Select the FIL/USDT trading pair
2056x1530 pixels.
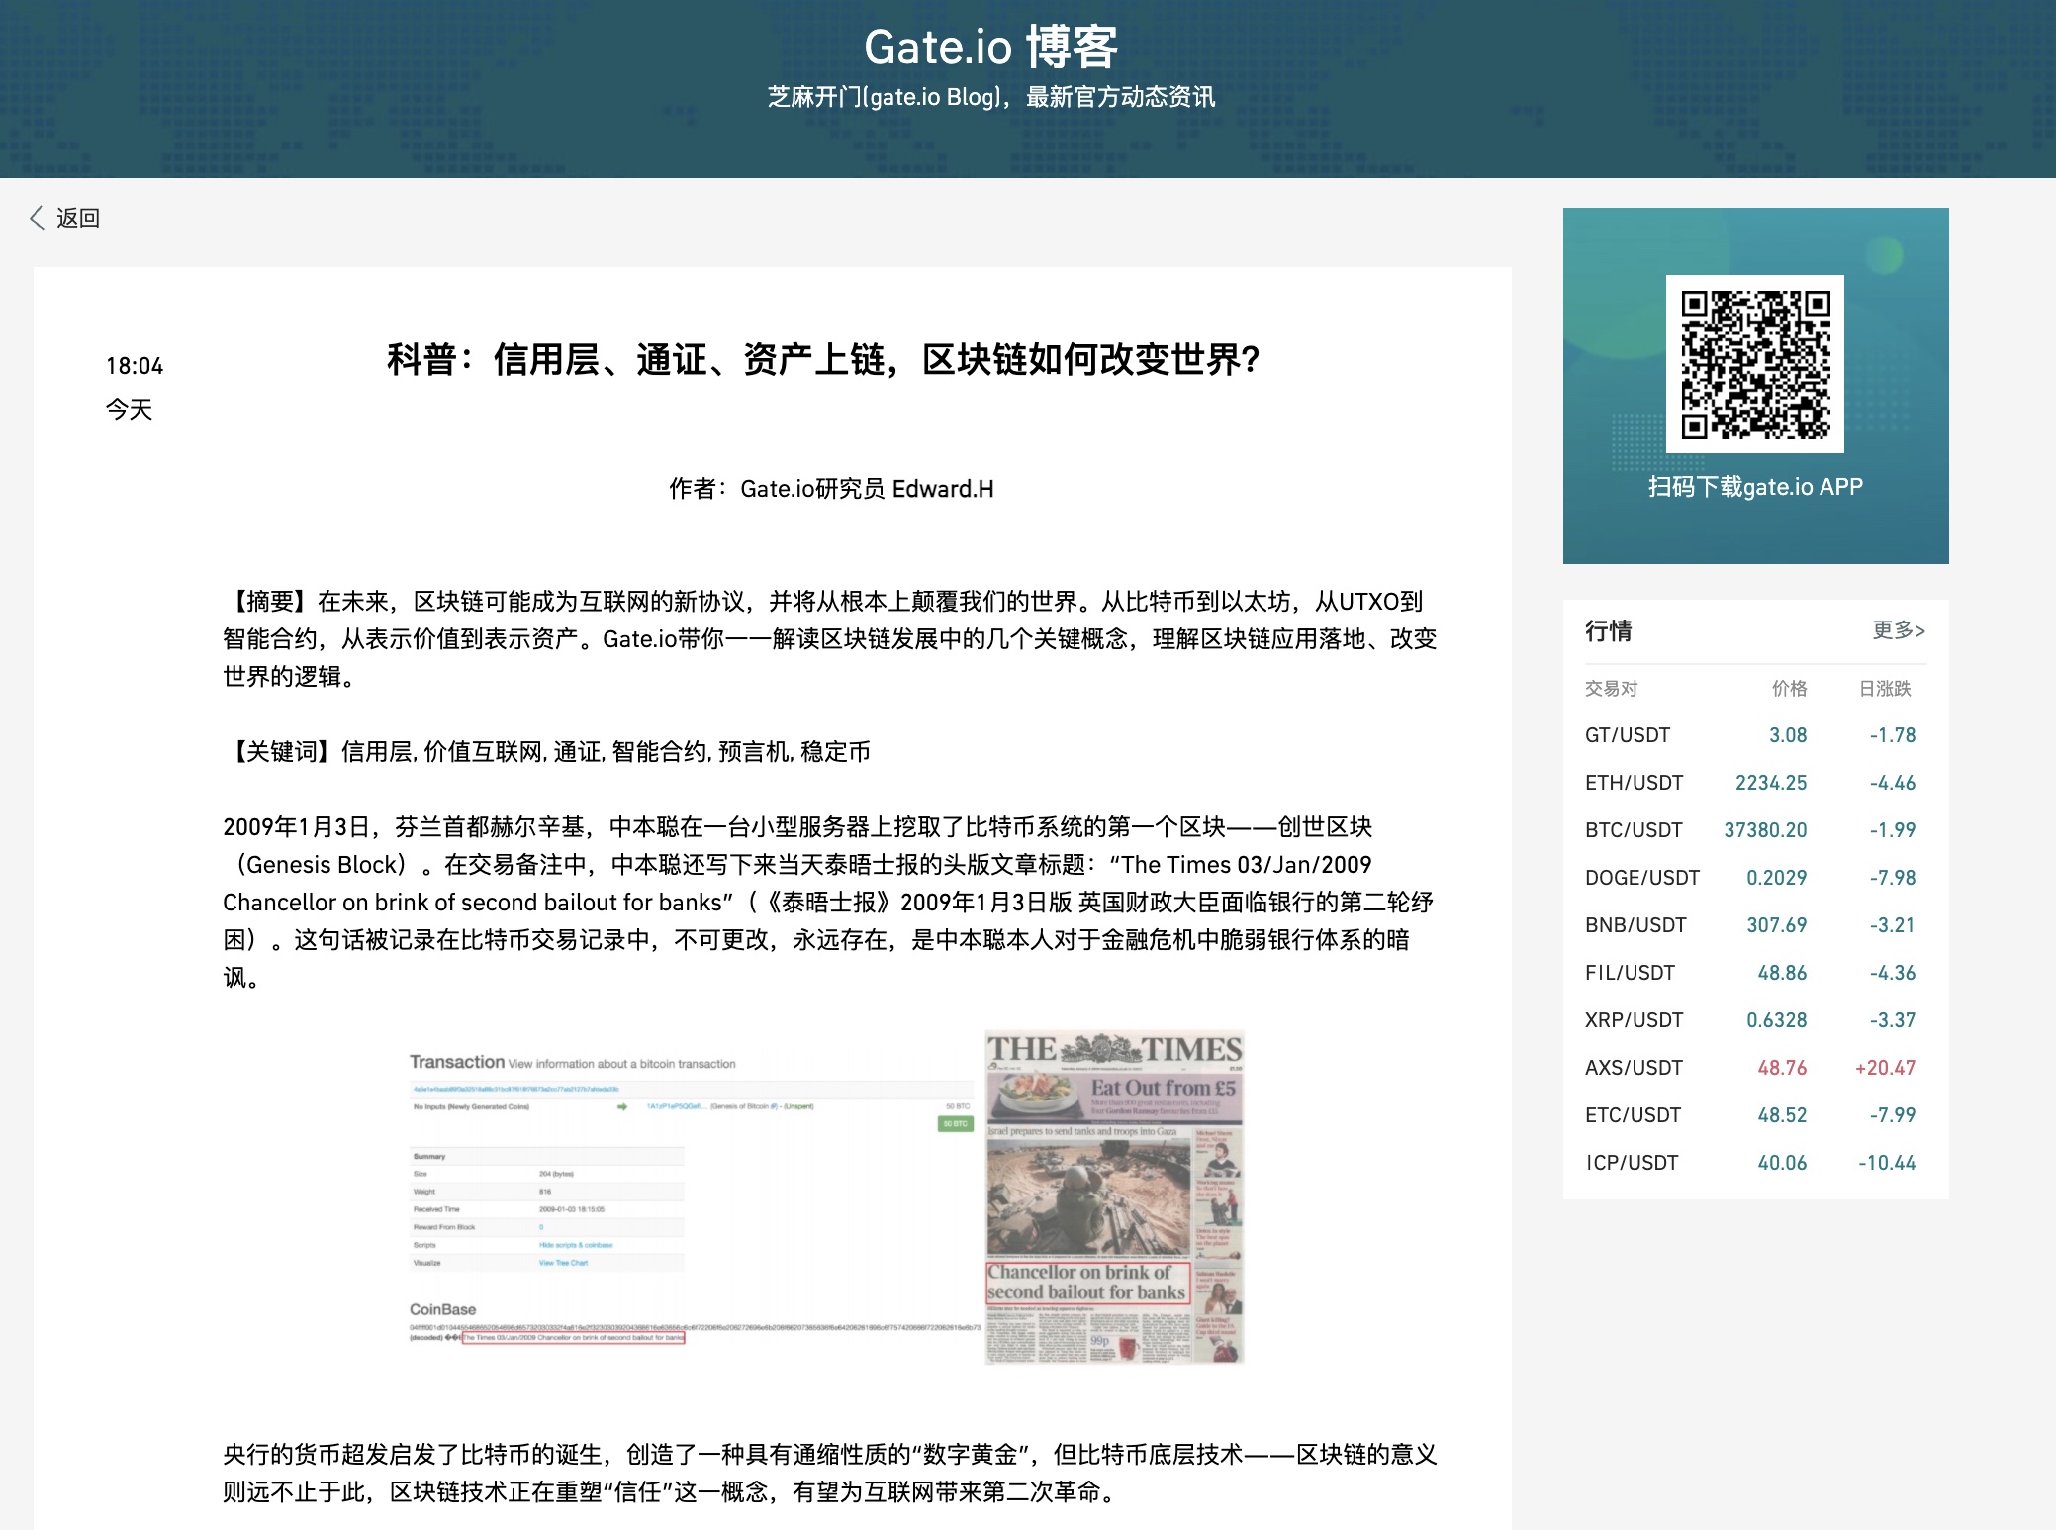tap(1630, 973)
